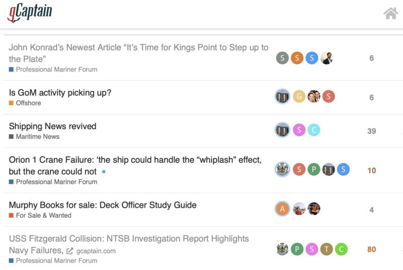Click yellow 'G' avatar on GoM topic
This screenshot has height=270, width=403.
299,96
